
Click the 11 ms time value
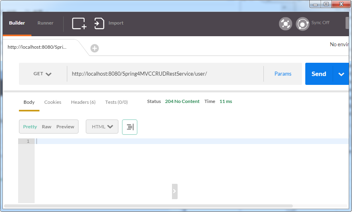(x=226, y=101)
